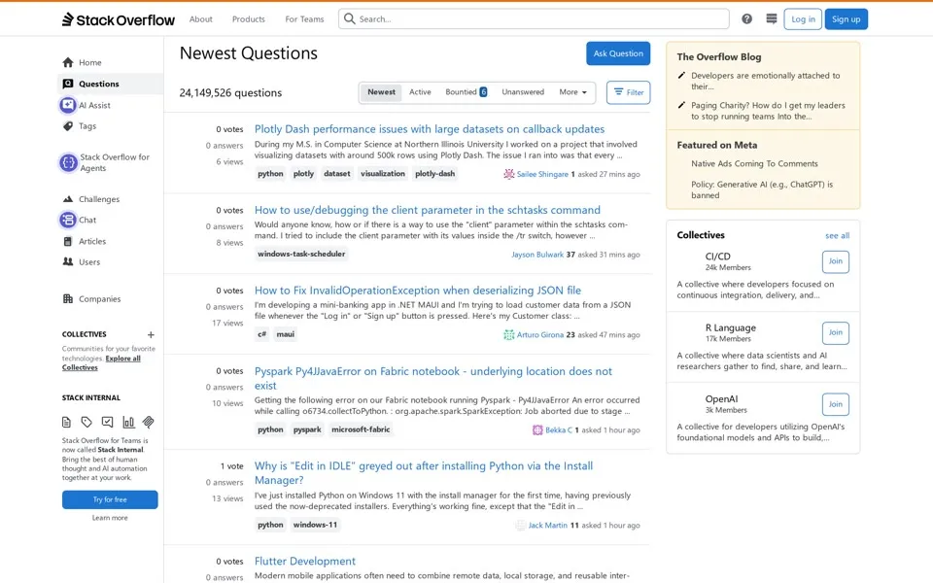Open the Filter options panel
The image size is (933, 583).
click(x=629, y=92)
